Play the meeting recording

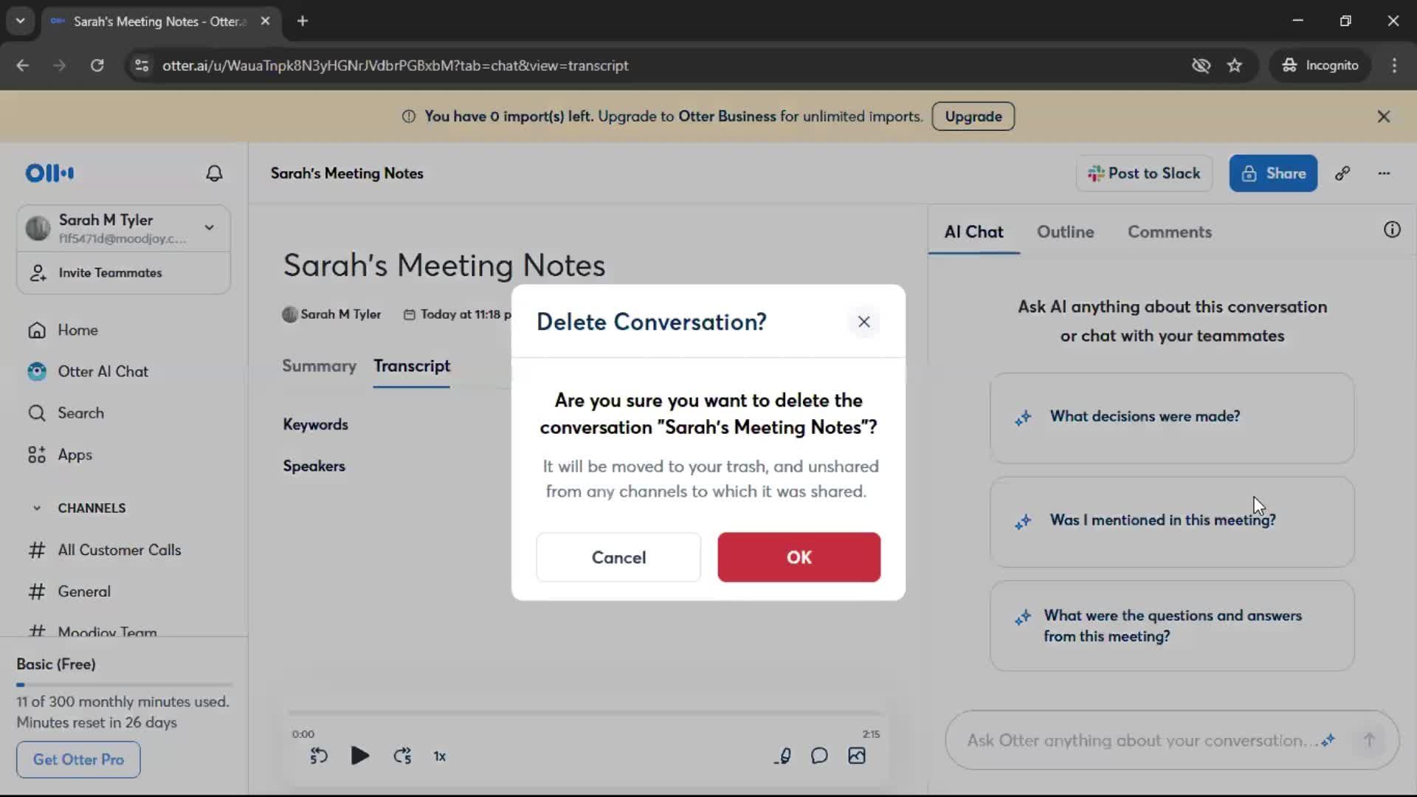pos(359,756)
